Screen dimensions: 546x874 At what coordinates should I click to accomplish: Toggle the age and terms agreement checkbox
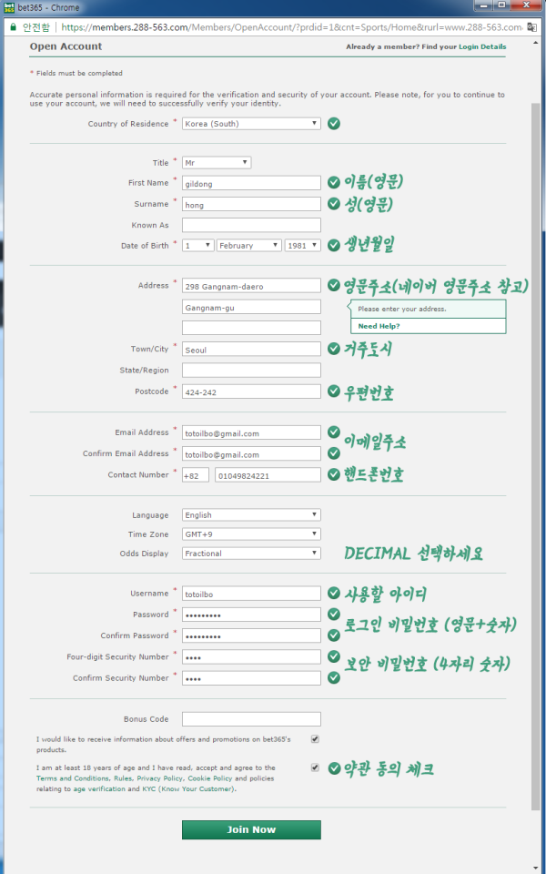pyautogui.click(x=315, y=767)
